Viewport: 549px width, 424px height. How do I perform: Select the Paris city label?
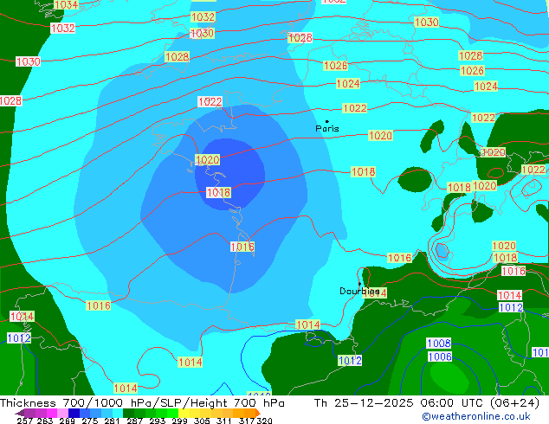pos(327,129)
